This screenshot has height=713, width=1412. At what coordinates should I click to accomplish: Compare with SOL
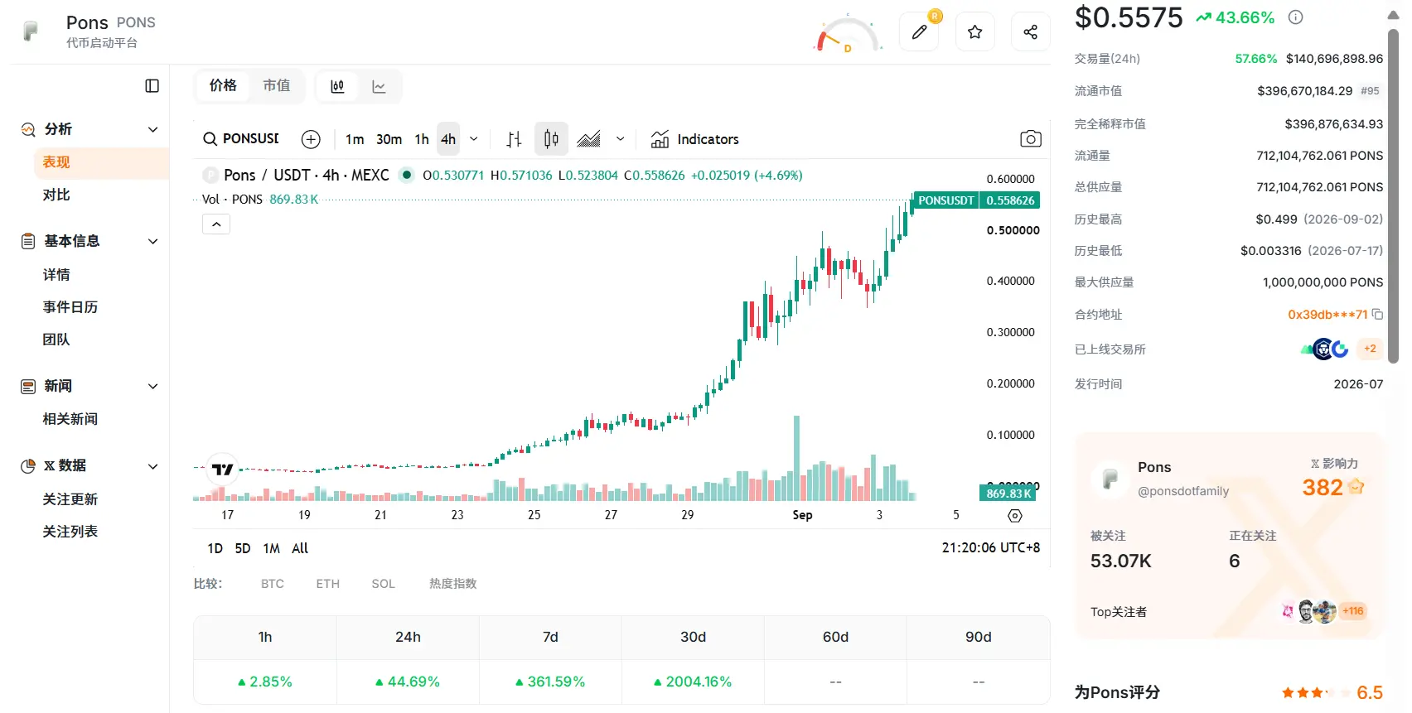tap(384, 584)
